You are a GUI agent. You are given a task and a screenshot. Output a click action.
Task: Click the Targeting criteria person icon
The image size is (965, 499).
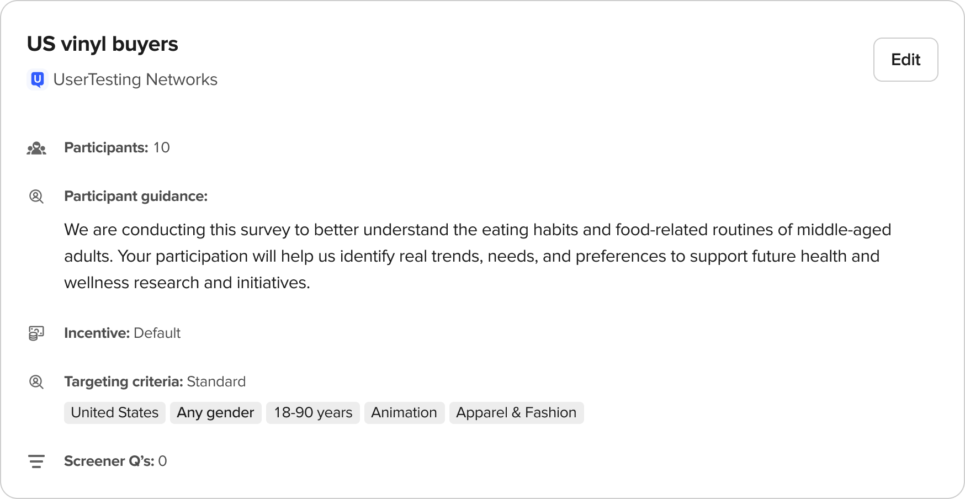tap(36, 382)
